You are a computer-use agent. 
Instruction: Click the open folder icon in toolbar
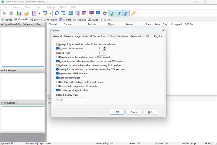(27, 13)
